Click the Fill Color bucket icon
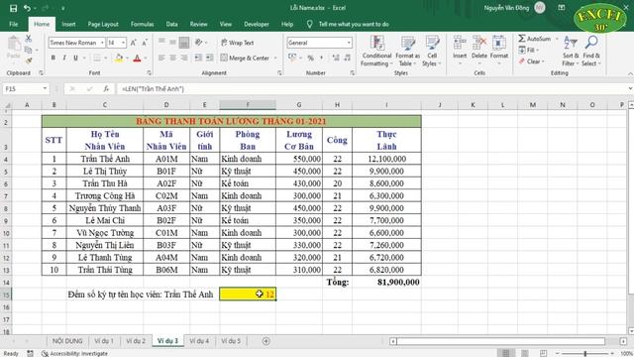Image resolution: width=634 pixels, height=357 pixels. pos(119,58)
